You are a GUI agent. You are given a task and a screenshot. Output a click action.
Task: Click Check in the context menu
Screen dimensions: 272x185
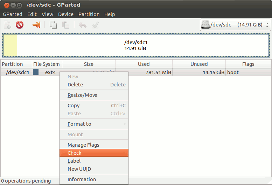(94, 153)
